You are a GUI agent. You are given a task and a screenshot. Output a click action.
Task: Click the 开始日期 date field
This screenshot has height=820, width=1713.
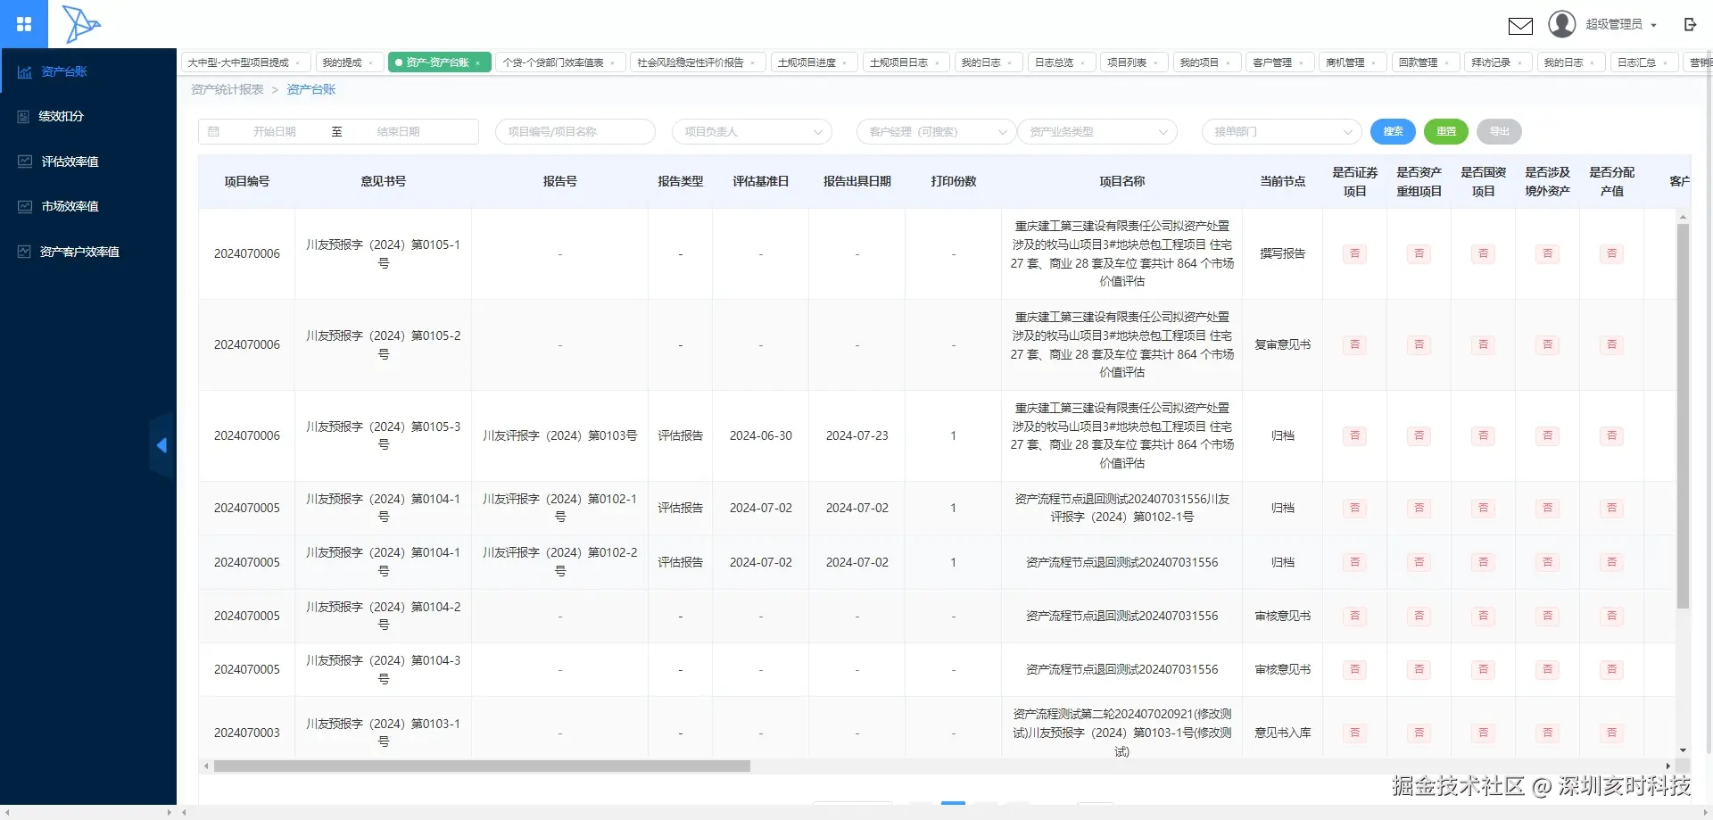tap(274, 131)
